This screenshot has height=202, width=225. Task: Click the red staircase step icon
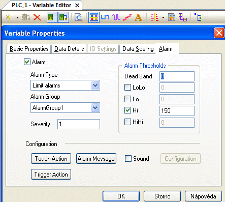[x=127, y=17]
